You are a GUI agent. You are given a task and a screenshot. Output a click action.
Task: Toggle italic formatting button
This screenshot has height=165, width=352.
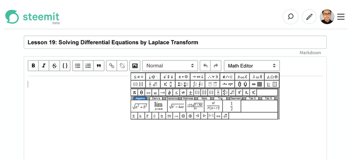tap(44, 66)
